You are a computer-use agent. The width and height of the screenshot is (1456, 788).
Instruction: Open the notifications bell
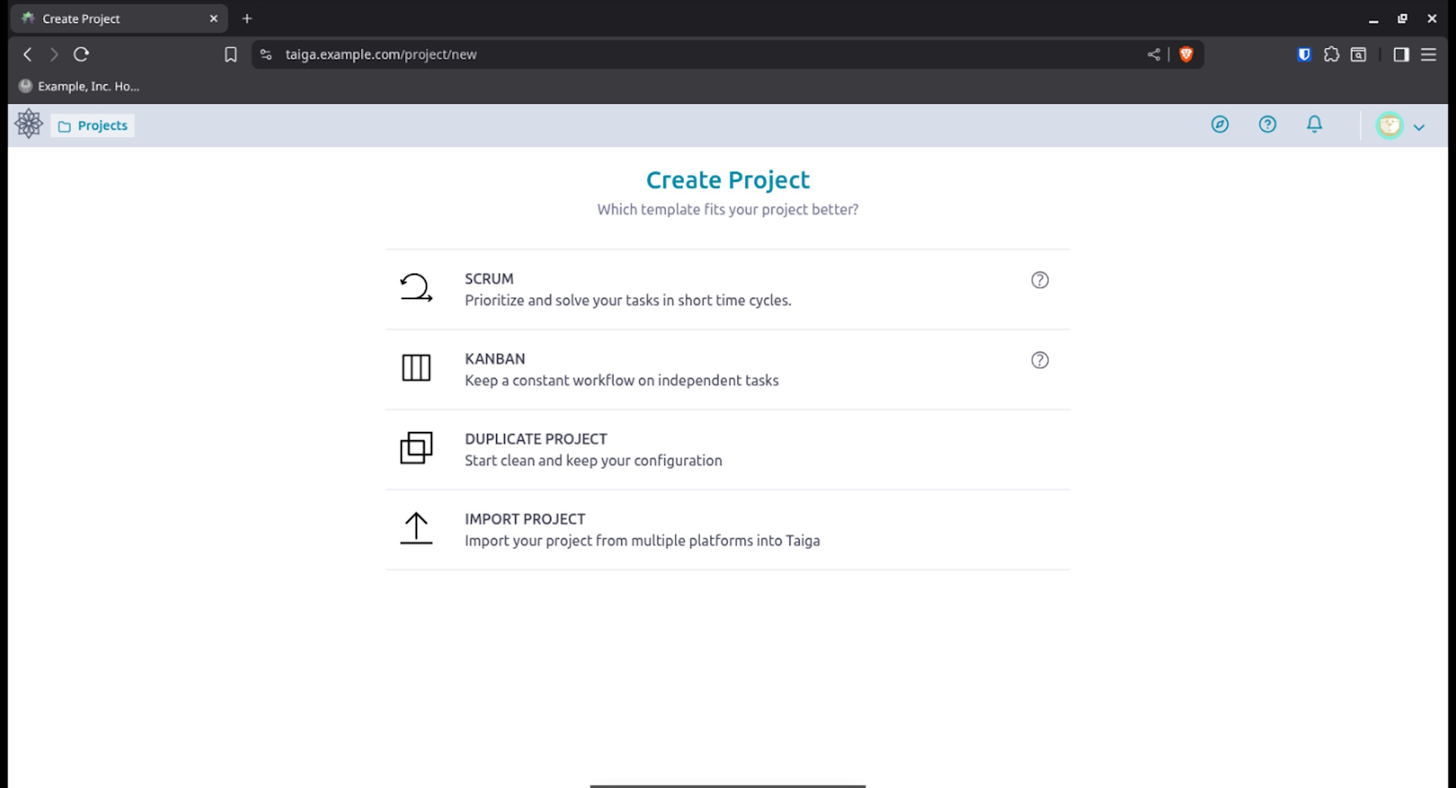tap(1314, 124)
